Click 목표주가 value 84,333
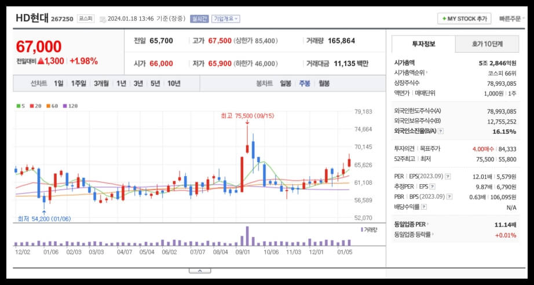Viewport: 534px width, 285px height. coord(507,149)
